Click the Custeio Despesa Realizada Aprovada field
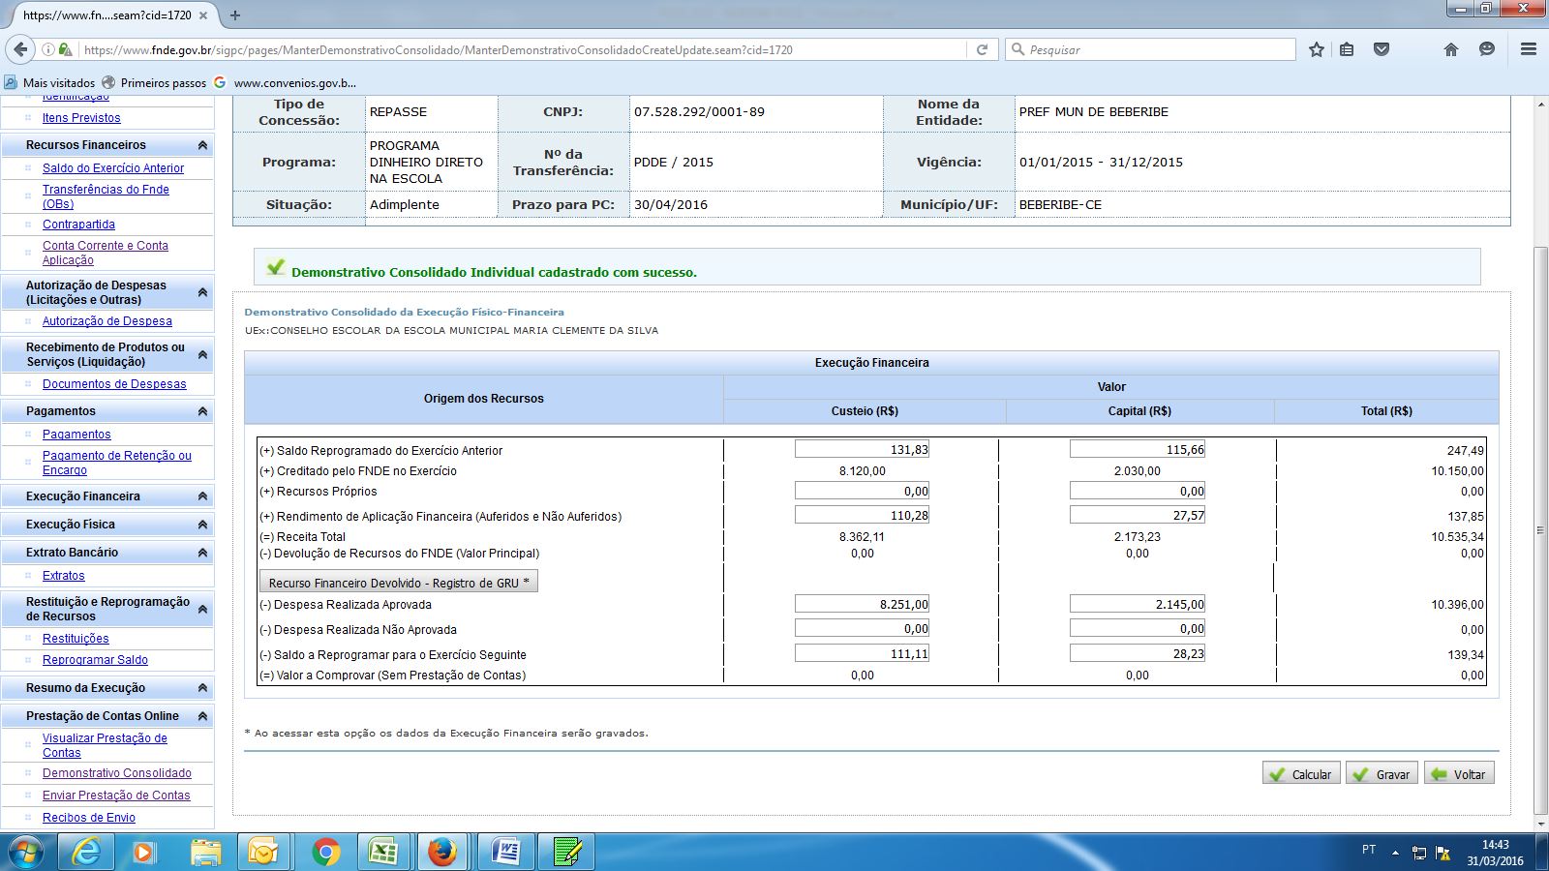The image size is (1549, 871). pos(862,604)
